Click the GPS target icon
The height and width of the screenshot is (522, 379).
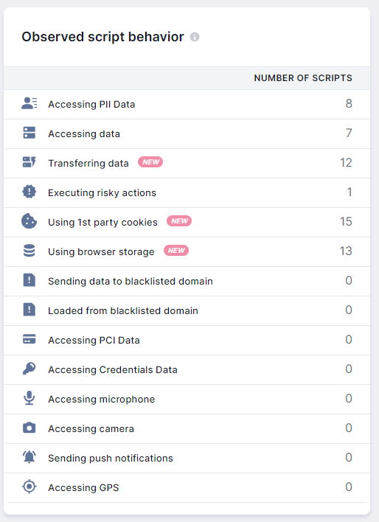tap(29, 487)
